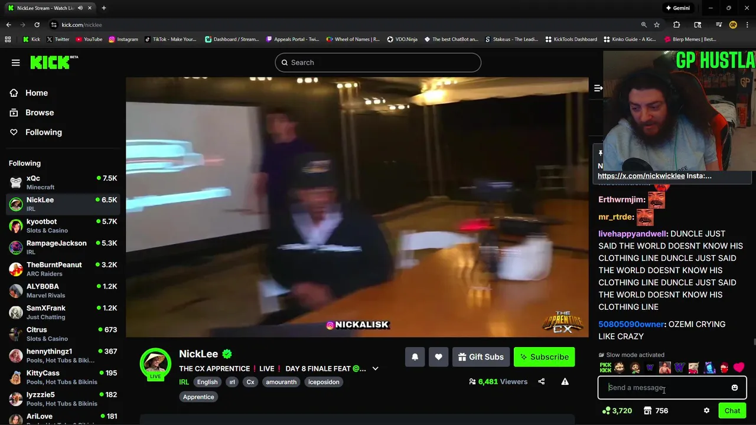
Task: Open SamXFrank channel
Action: tap(63, 312)
